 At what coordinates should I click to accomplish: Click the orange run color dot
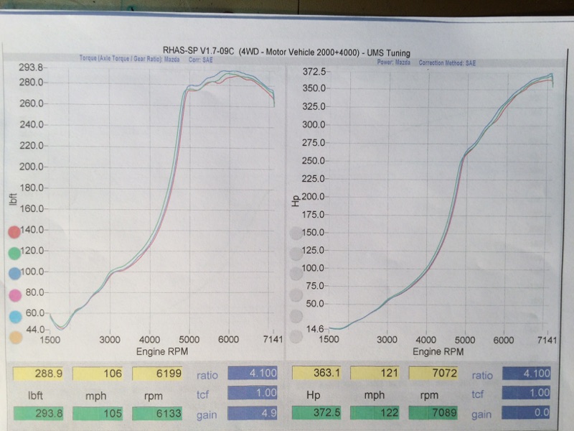coord(16,337)
